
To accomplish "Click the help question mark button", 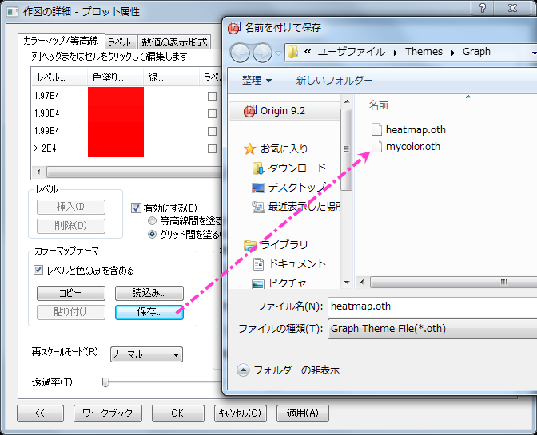I will [483, 7].
